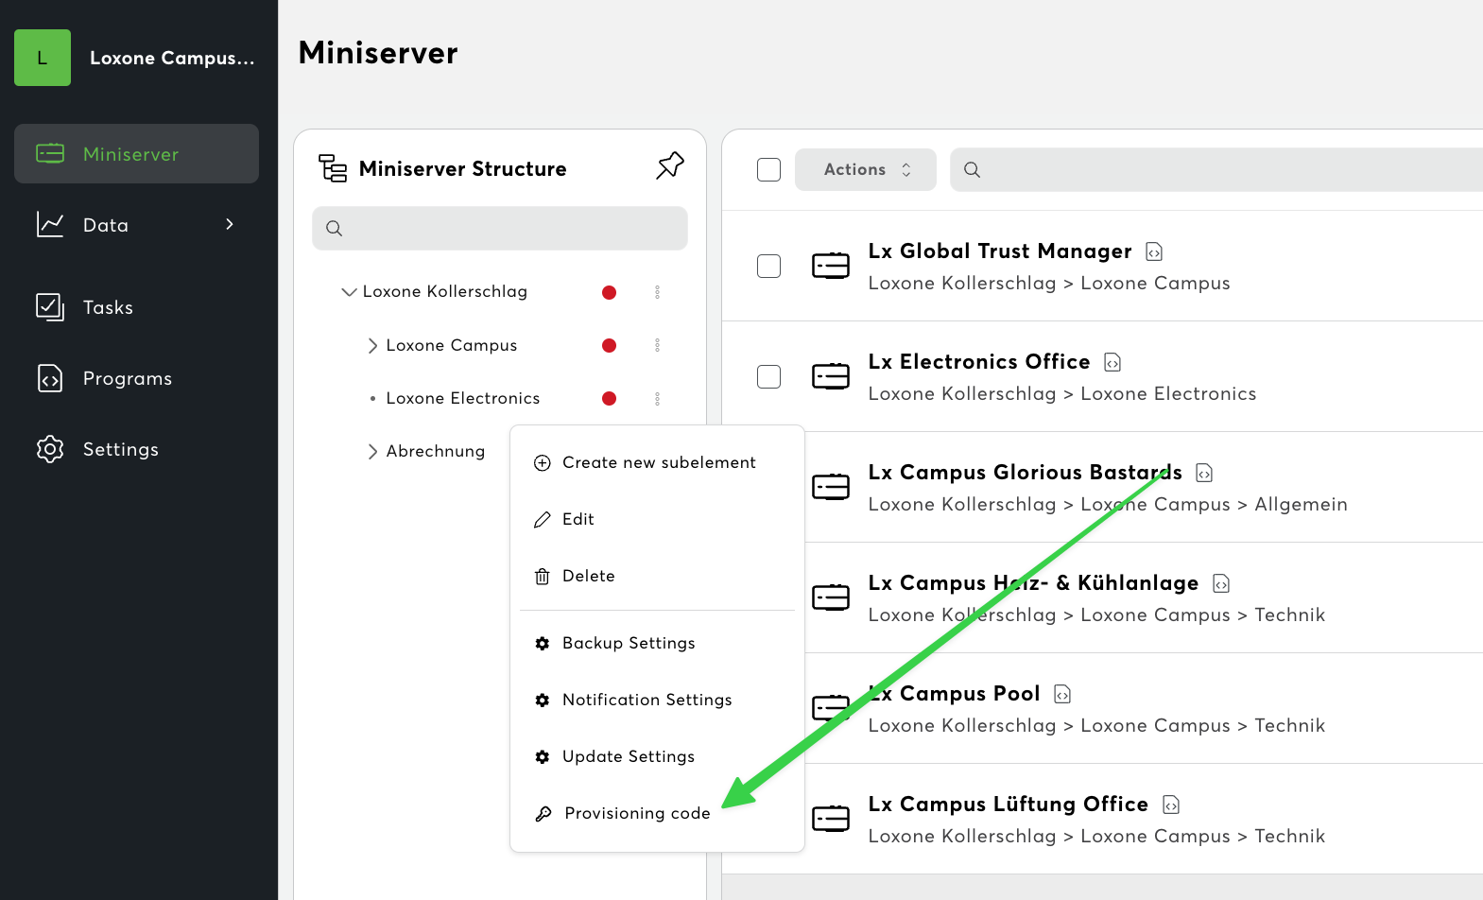
Task: Click the Lx Campus Heiz- & Kühlanlage miniserver icon
Action: (x=831, y=597)
